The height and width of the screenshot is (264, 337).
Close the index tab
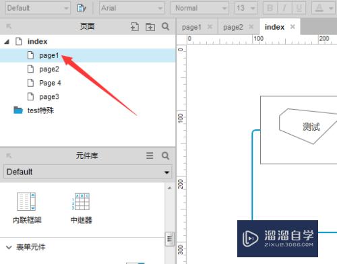[x=293, y=27]
